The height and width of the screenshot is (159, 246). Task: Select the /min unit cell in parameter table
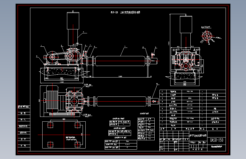click(x=150, y=130)
